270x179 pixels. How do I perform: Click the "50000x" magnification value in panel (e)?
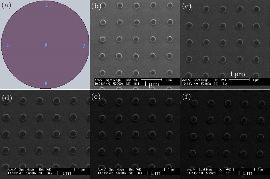(121, 173)
